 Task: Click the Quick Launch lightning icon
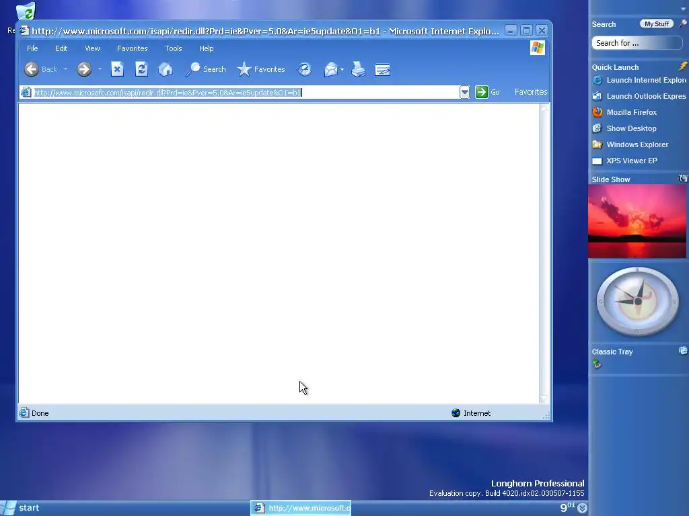(x=683, y=67)
